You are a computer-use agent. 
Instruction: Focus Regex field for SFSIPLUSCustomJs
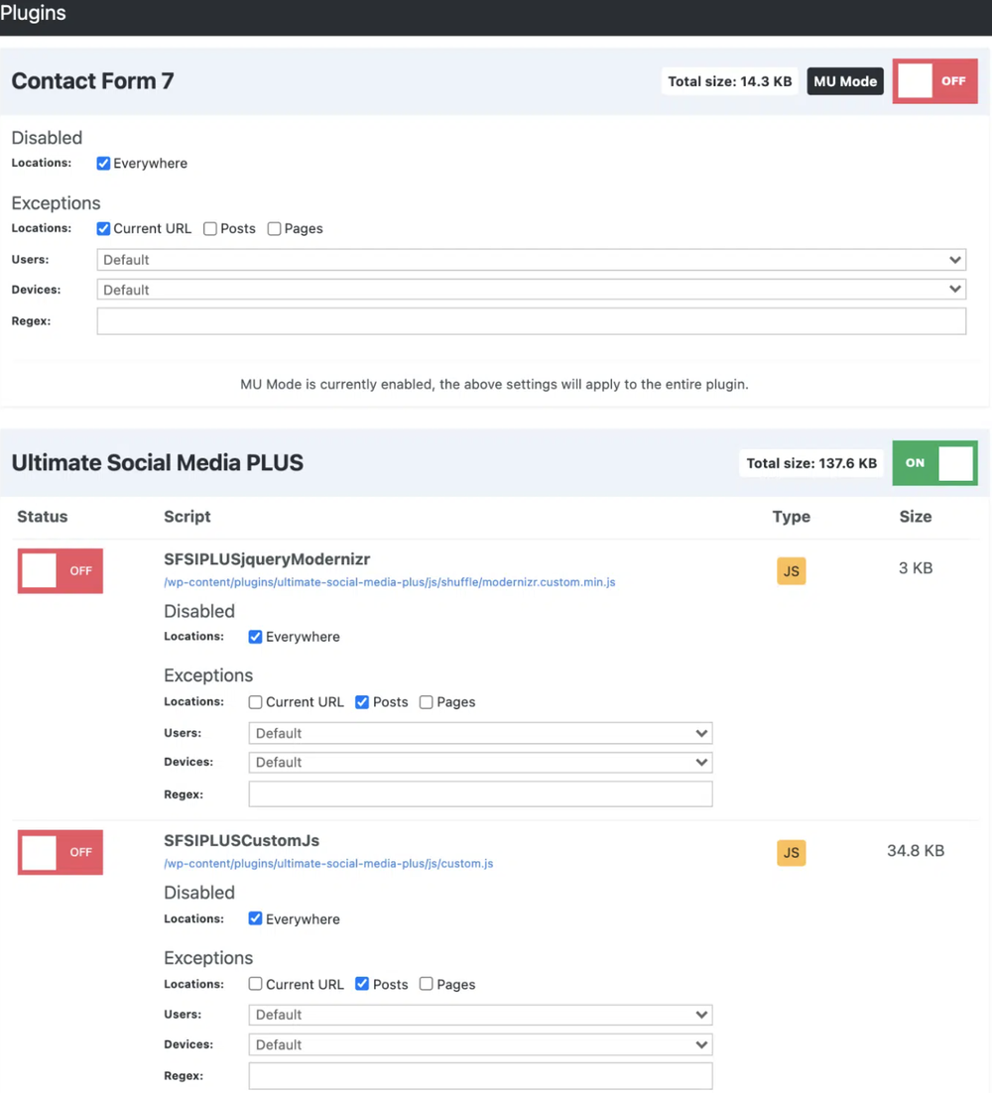(x=480, y=1075)
